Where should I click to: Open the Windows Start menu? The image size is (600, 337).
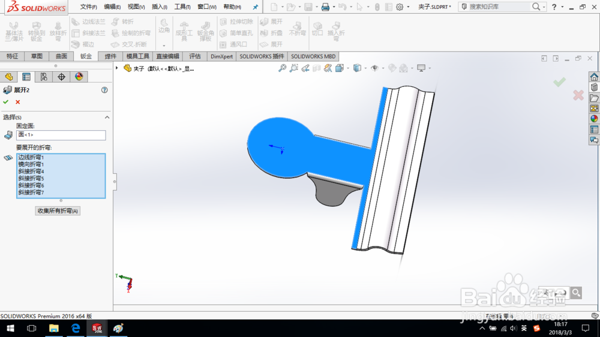tap(10, 328)
